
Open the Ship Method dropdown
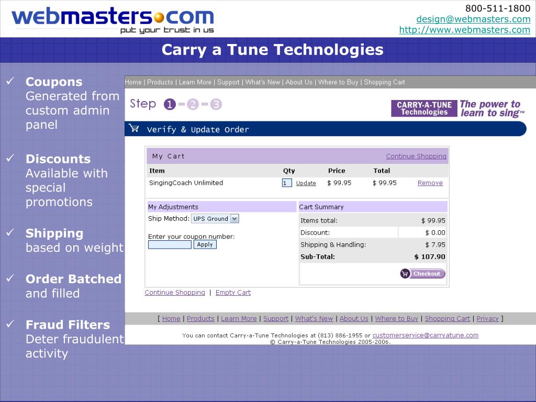tap(215, 219)
